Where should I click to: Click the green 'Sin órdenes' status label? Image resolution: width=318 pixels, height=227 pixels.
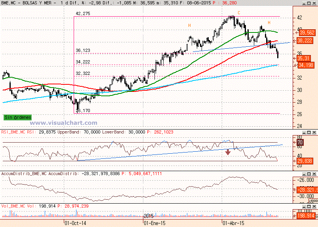click(x=18, y=117)
